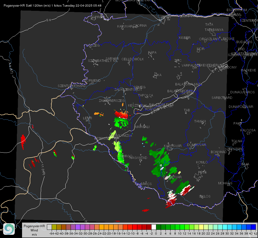Click the 'Poganyvar-HR Wind m/s' legend label
Image resolution: width=258 pixels, height=238 pixels.
[34, 230]
